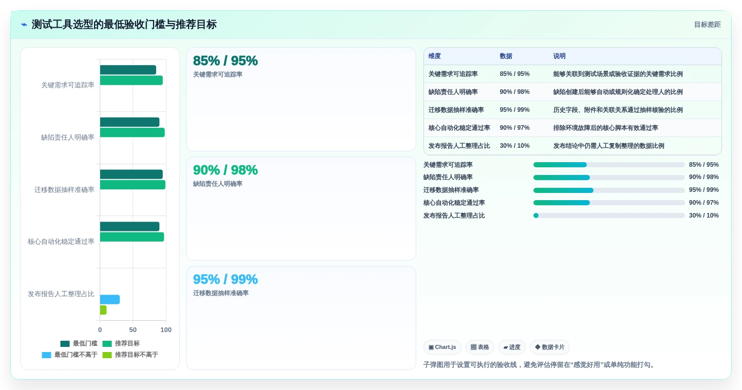Click the 说明 table column header
This screenshot has height=390, width=742.
pyautogui.click(x=559, y=56)
